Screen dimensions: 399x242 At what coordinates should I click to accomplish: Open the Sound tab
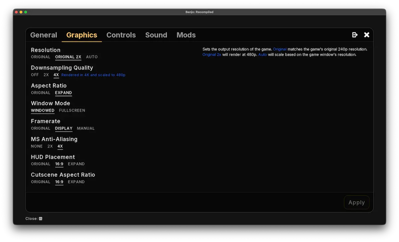pos(156,35)
